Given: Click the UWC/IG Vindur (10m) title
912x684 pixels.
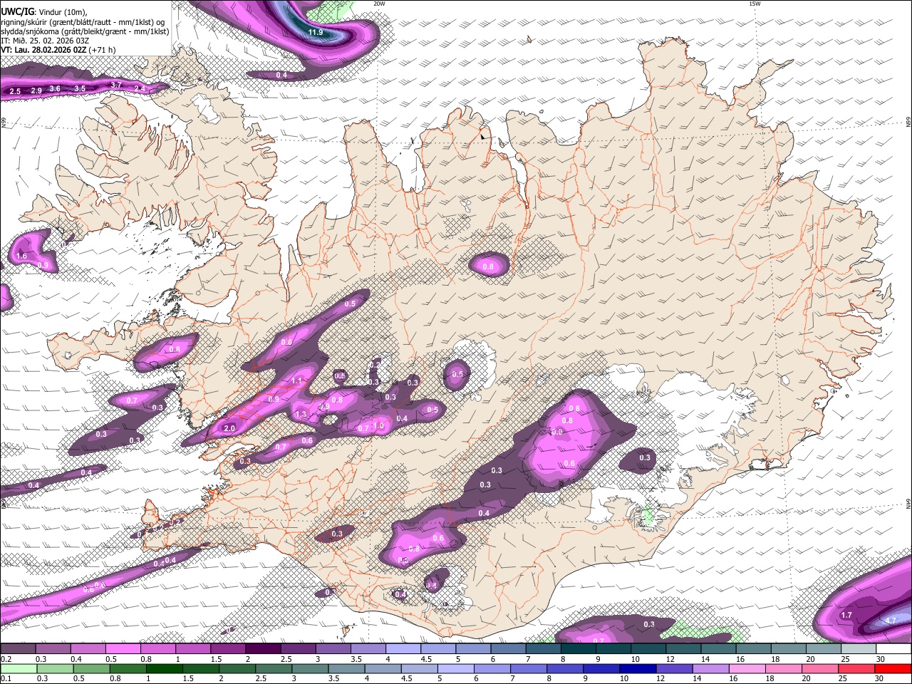Looking at the screenshot, I should (x=43, y=11).
